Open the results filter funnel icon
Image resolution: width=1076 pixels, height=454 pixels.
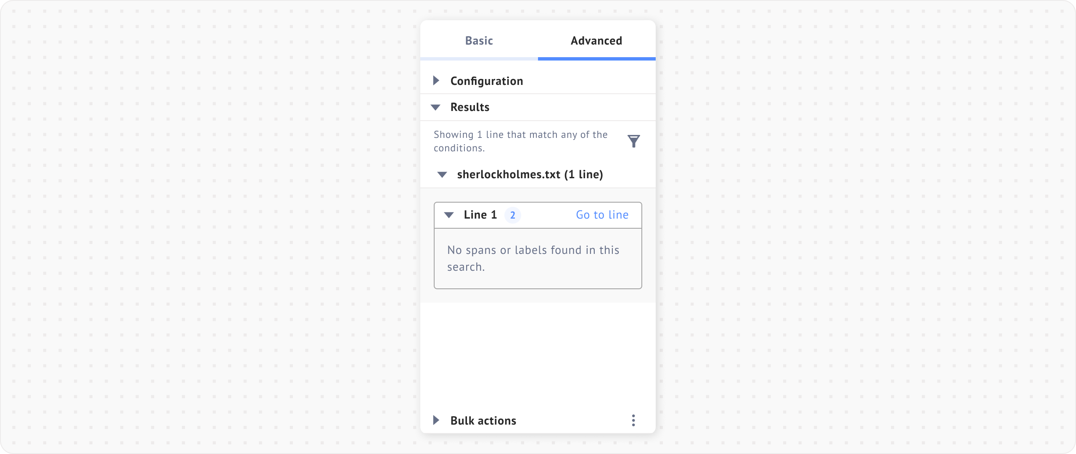pos(633,141)
